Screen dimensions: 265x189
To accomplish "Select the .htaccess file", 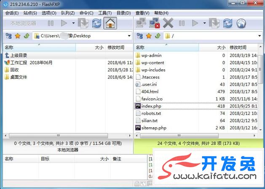I will (196, 77).
